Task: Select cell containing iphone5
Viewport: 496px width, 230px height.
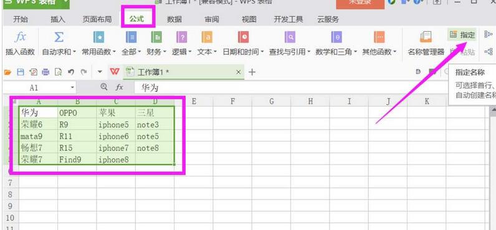Action: 116,125
